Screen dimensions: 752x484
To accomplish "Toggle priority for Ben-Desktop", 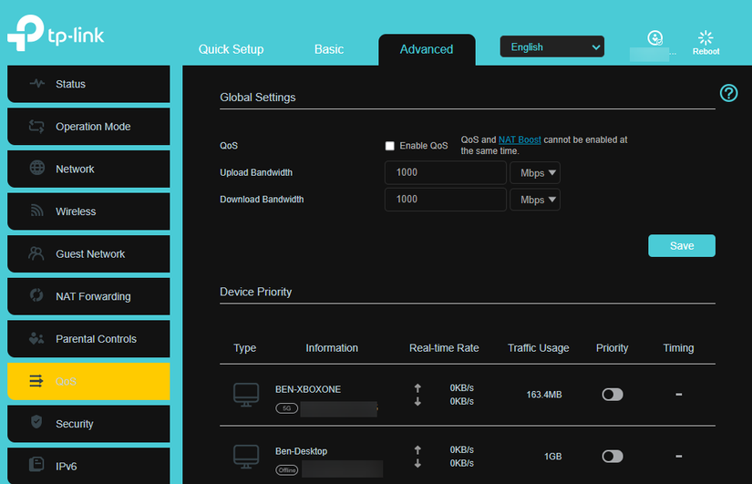I will click(613, 456).
